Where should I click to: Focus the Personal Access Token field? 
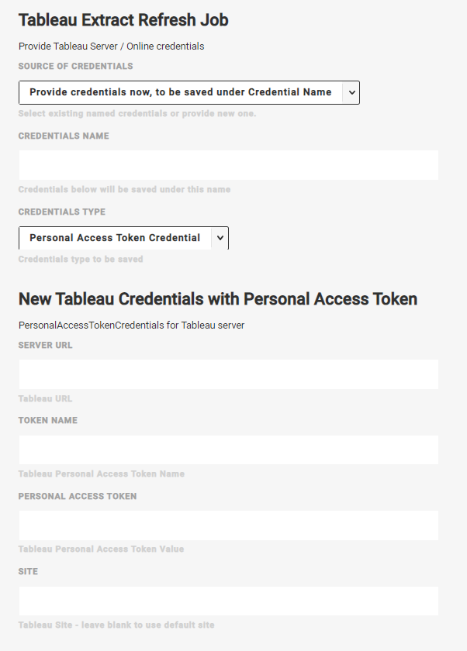[x=228, y=525]
